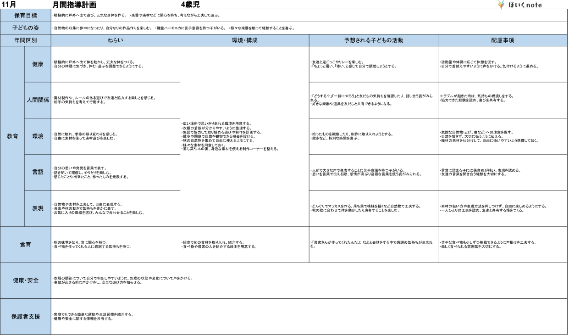Click the 配慮事項 column header
This screenshot has width=569, height=336.
pos(503,40)
